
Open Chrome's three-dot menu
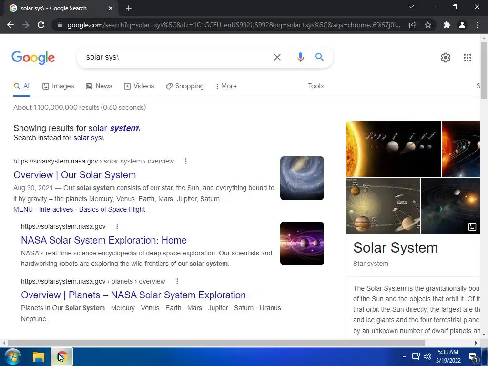(478, 25)
